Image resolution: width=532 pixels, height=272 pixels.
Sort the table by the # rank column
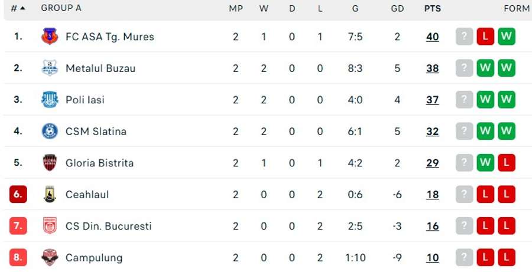click(x=18, y=8)
